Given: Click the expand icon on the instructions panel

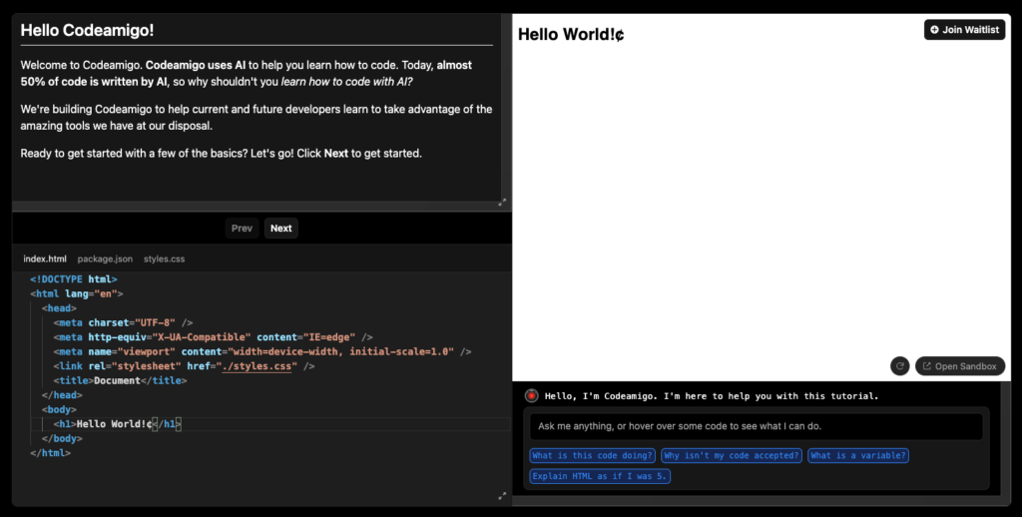Looking at the screenshot, I should [502, 202].
